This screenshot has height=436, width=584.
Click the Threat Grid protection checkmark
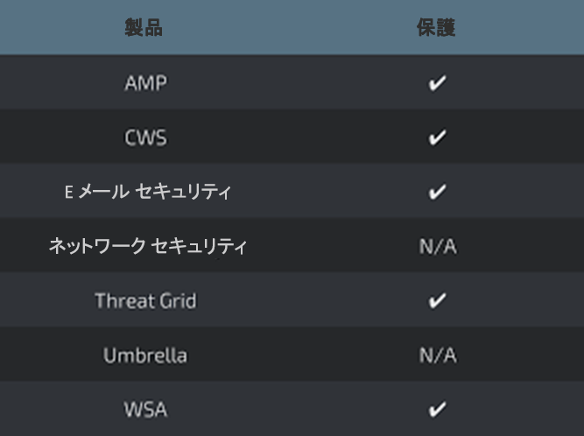tap(437, 301)
